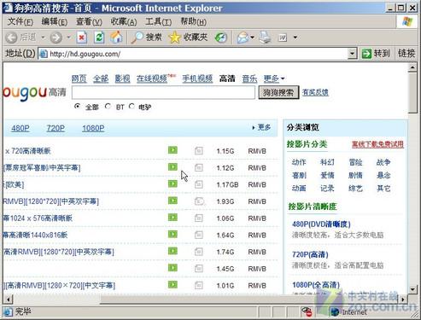Click the Mail envelope toolbar icon
The width and height of the screenshot is (421, 320).
243,38
